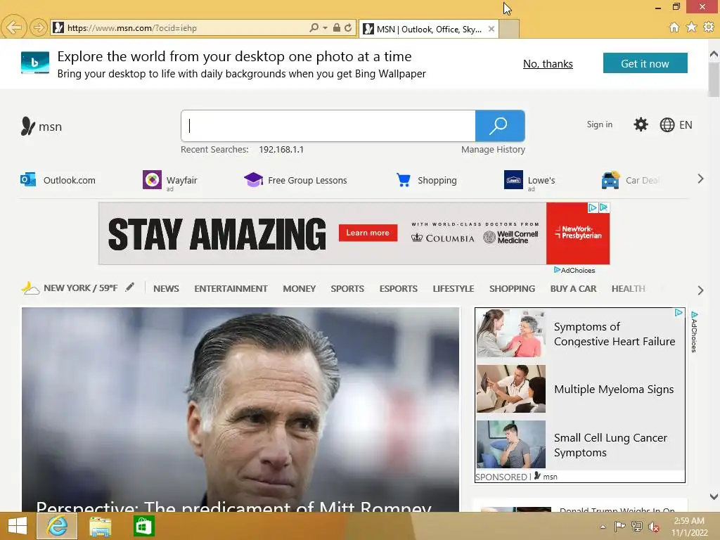Open browser Tools gear icon
This screenshot has width=720, height=540.
709,27
